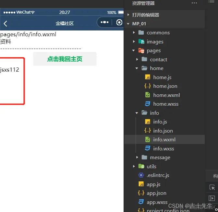Open the info.json file
Viewport: 218px width, 212px height.
[163, 131]
